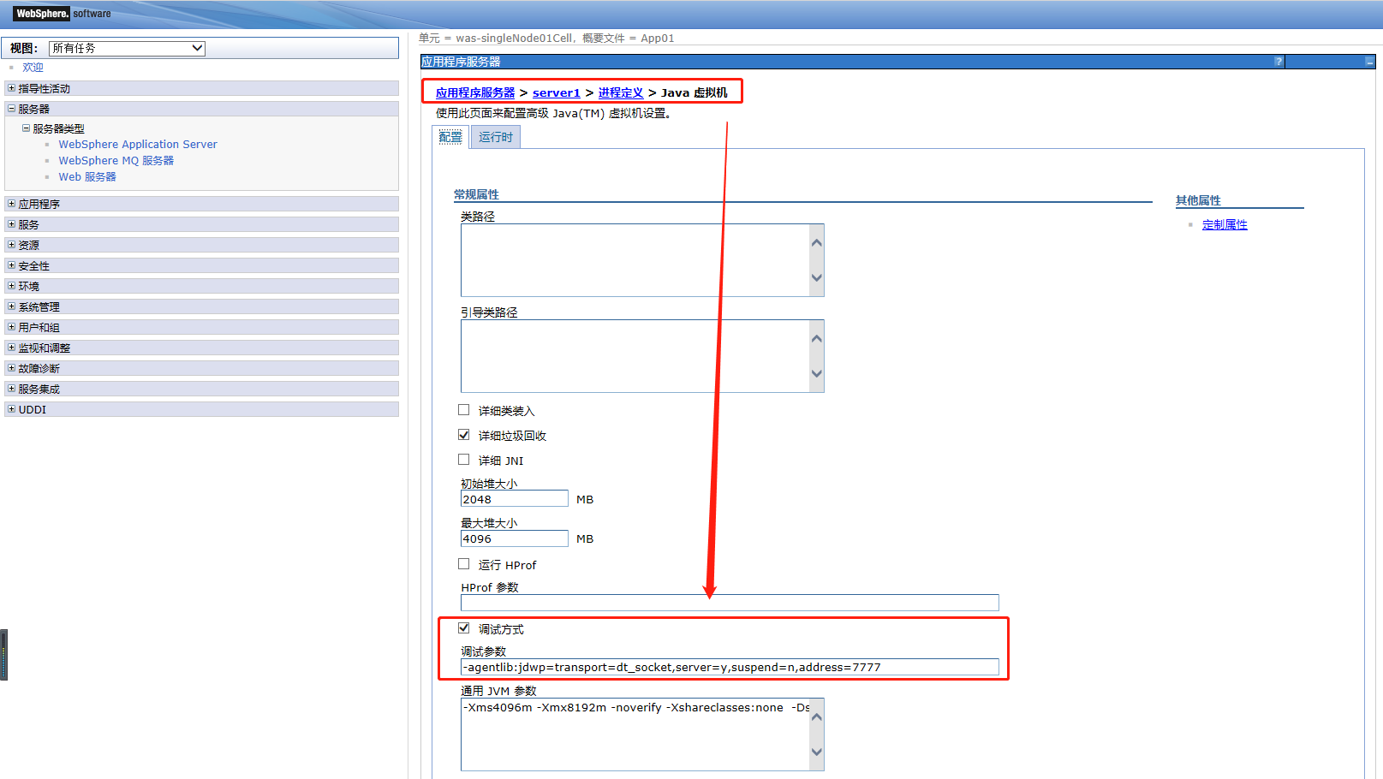Click the navigation pane collapse handle on the left edge

pos(3,655)
